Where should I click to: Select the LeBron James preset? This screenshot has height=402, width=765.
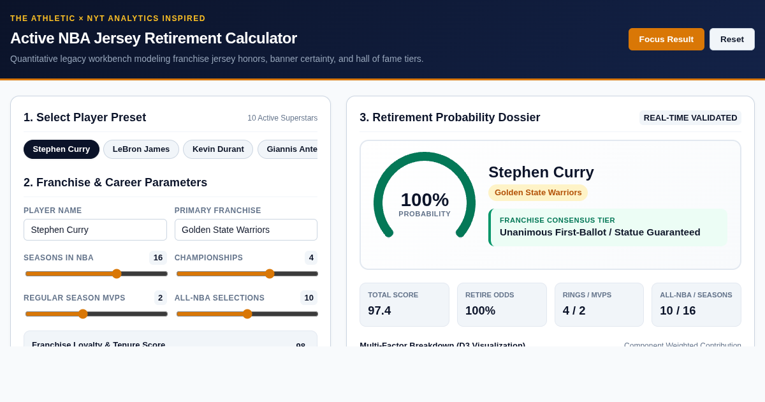(x=141, y=149)
